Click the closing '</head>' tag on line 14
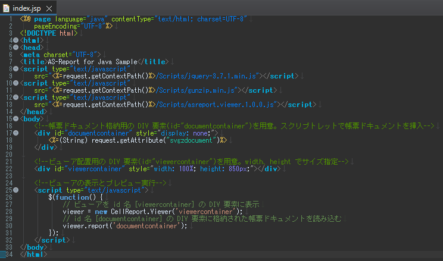 (x=33, y=112)
